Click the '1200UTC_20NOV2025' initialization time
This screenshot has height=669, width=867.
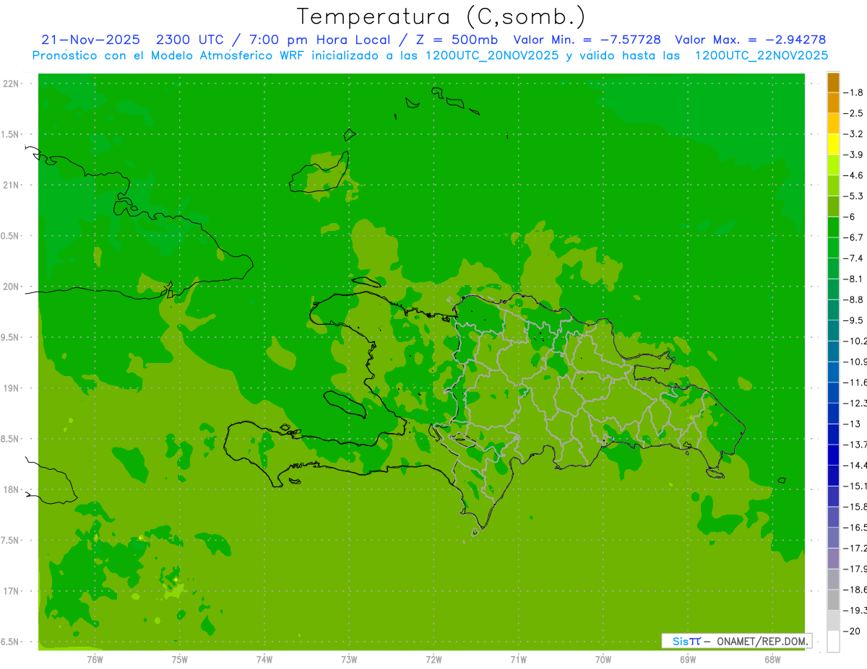pyautogui.click(x=493, y=56)
